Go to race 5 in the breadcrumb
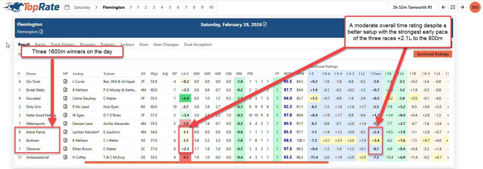Screen dimensions: 483x169 tap(170, 7)
